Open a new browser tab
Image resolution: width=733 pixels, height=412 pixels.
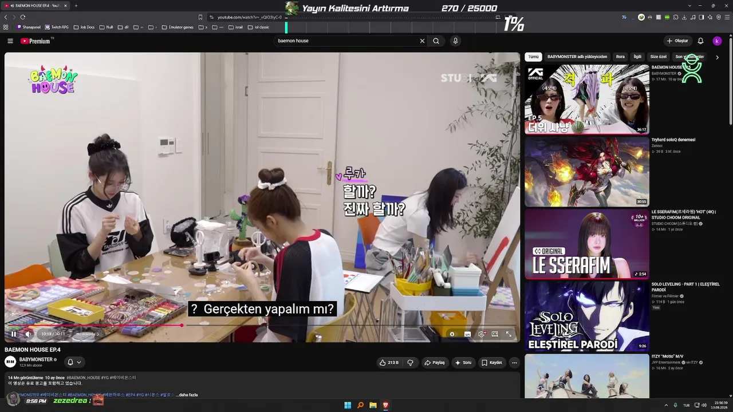[76, 6]
